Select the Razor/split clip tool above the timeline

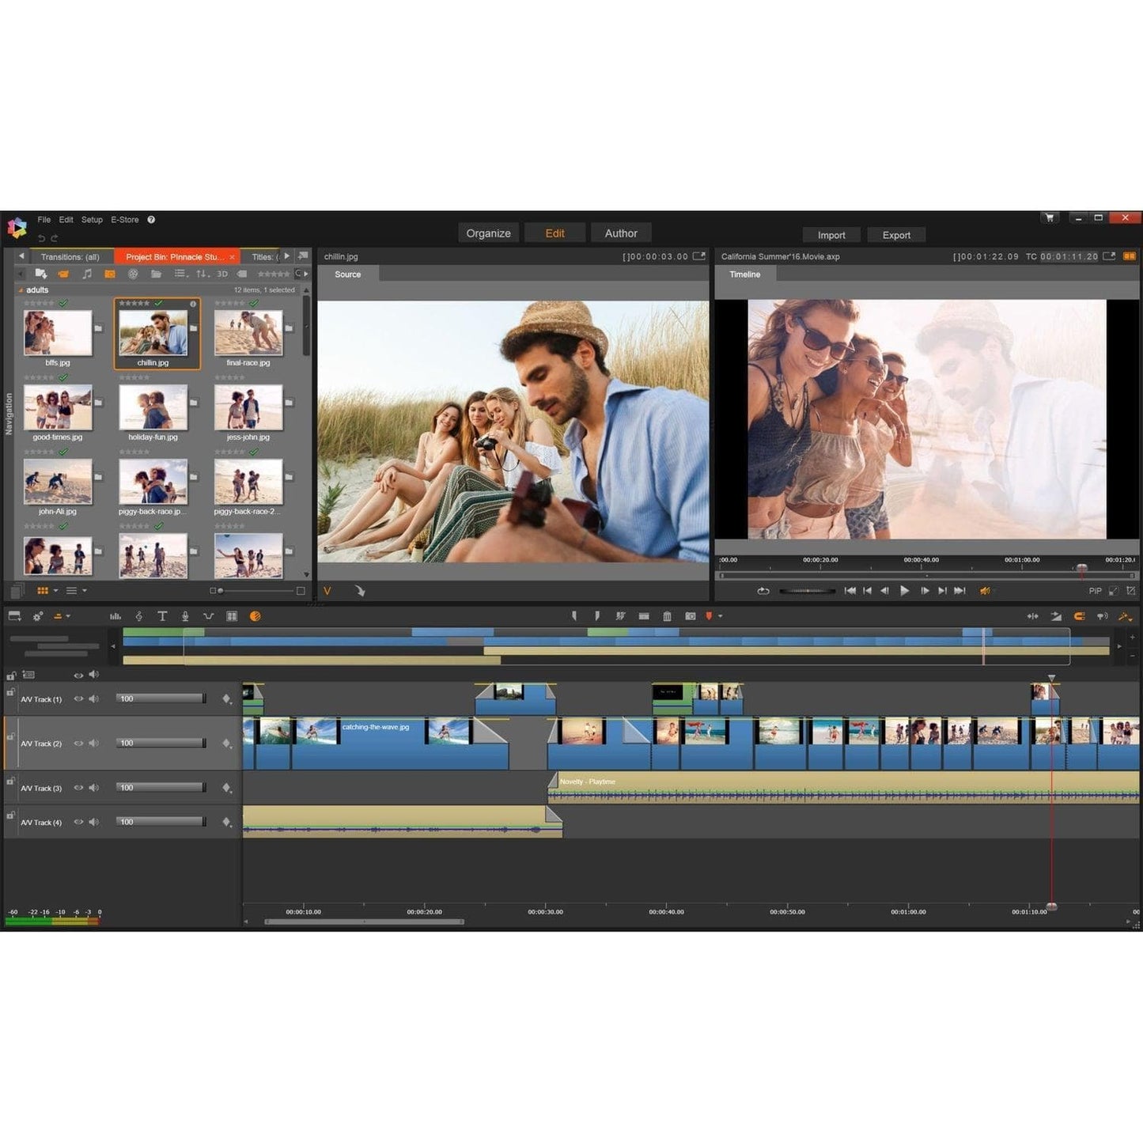click(622, 615)
